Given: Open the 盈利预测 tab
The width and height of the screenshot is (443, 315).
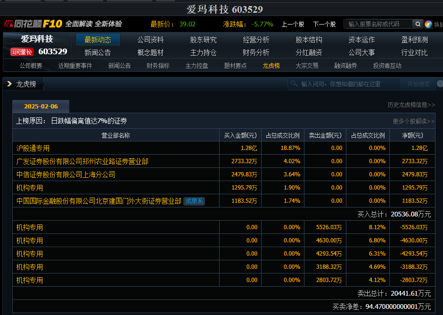Looking at the screenshot, I should 414,40.
